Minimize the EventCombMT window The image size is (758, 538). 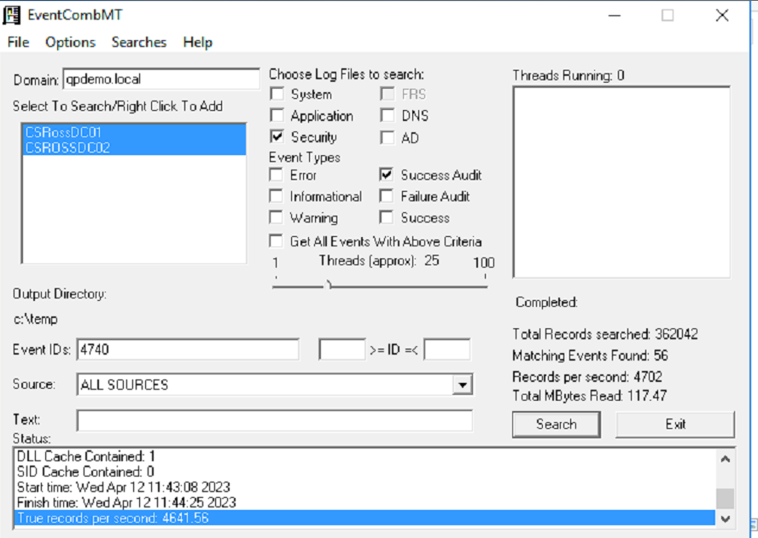(x=615, y=15)
